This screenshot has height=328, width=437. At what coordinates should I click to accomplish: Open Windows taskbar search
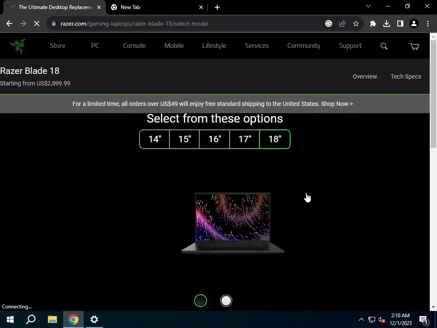coord(31,319)
